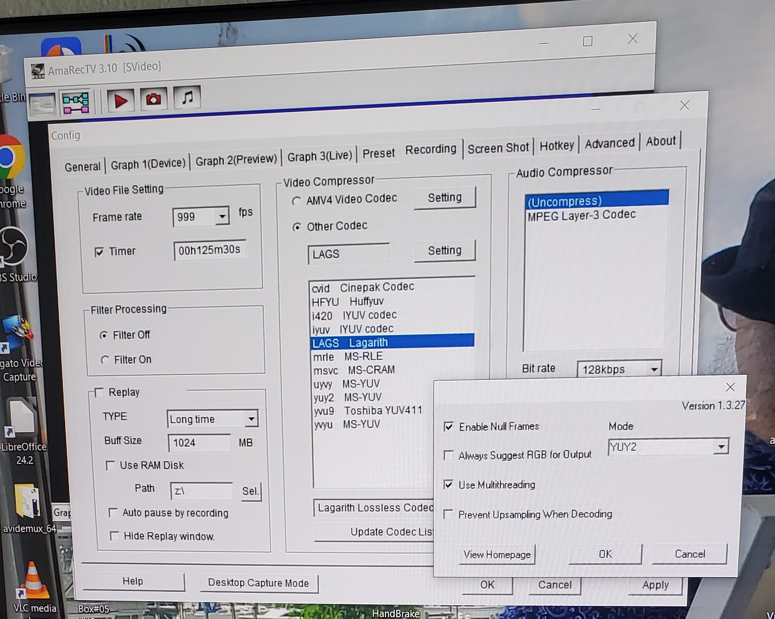This screenshot has width=775, height=619.
Task: Open the Frame rate dropdown
Action: click(x=222, y=216)
